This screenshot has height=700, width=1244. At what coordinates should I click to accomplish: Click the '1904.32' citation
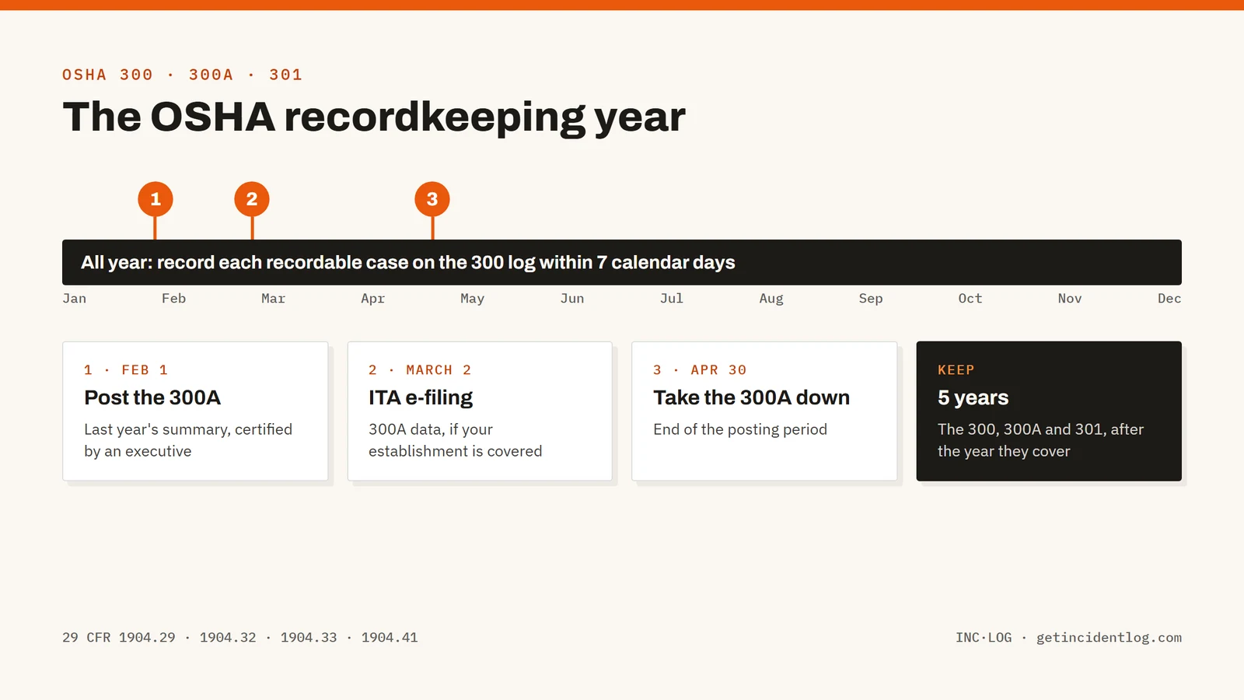(228, 638)
